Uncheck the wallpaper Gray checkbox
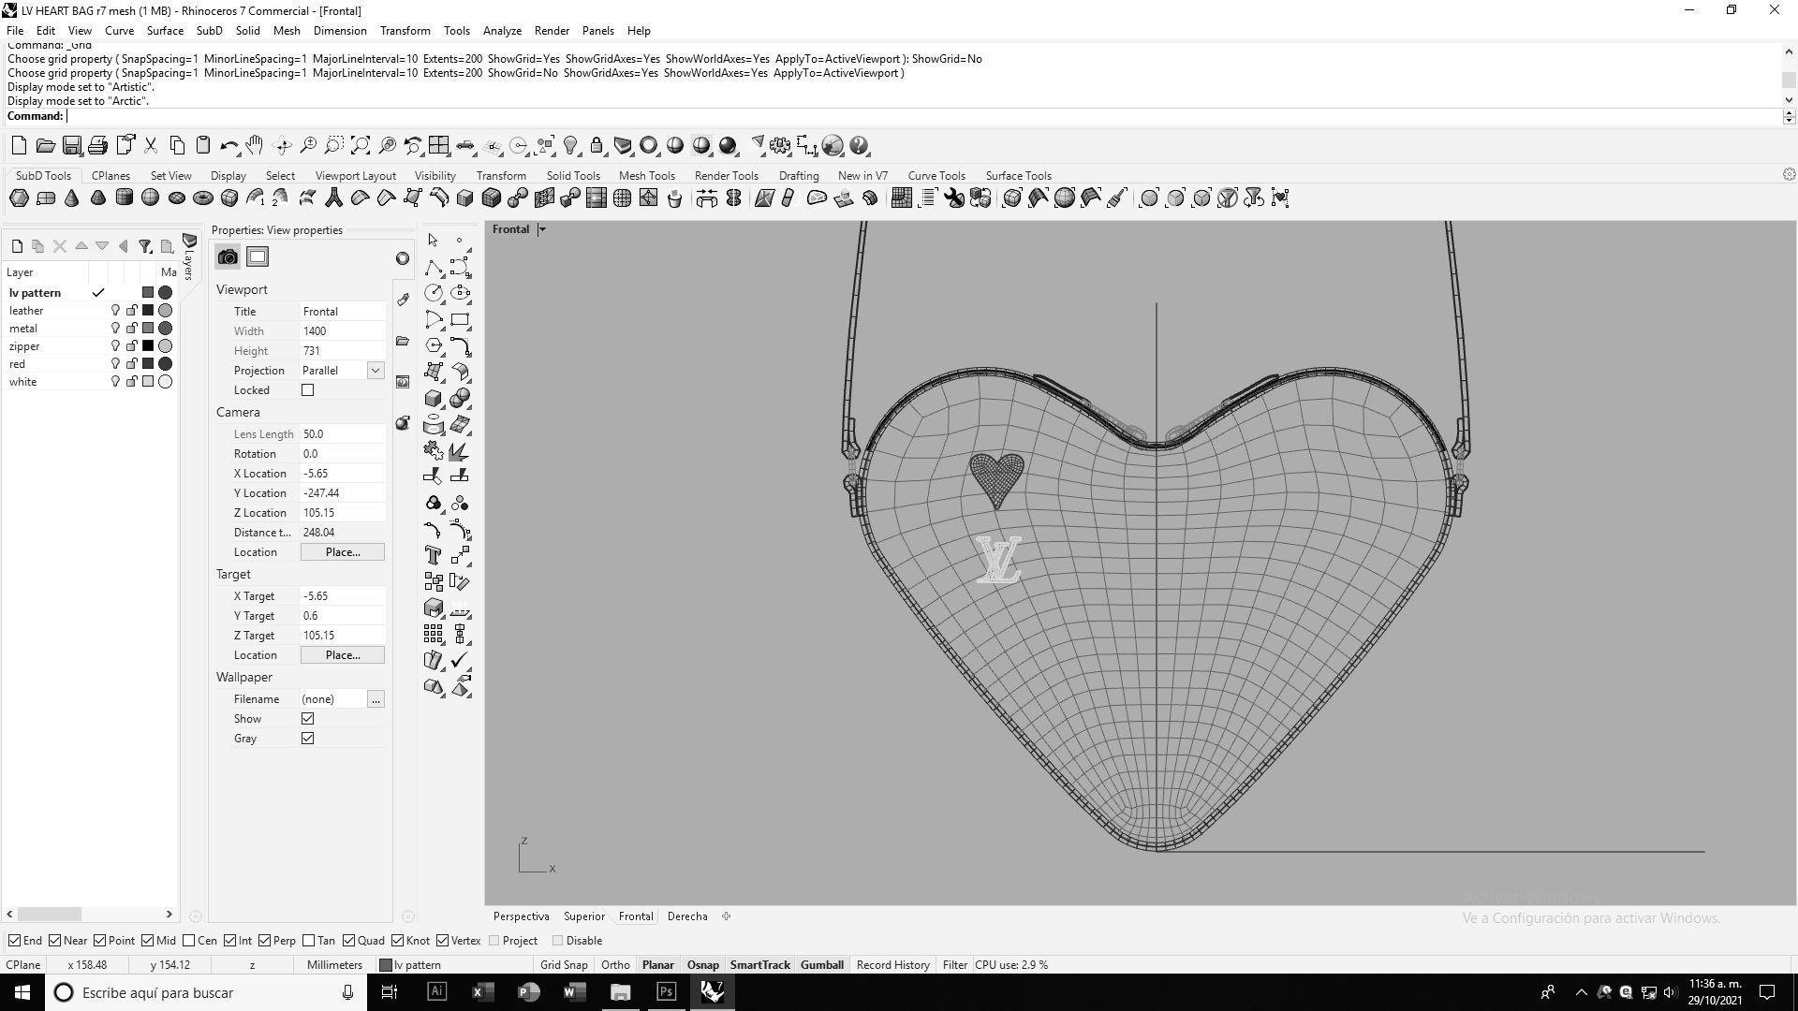The image size is (1798, 1011). tap(307, 739)
